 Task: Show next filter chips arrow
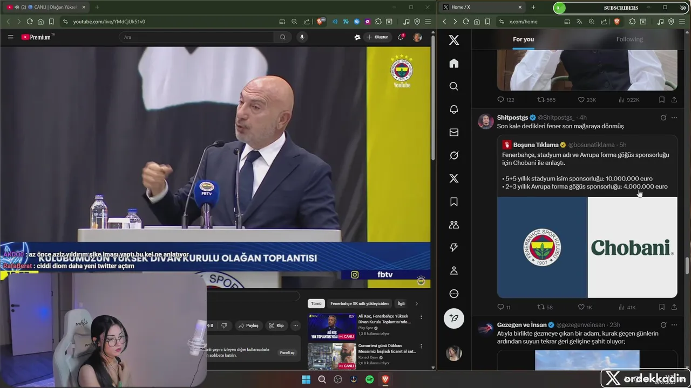[416, 303]
